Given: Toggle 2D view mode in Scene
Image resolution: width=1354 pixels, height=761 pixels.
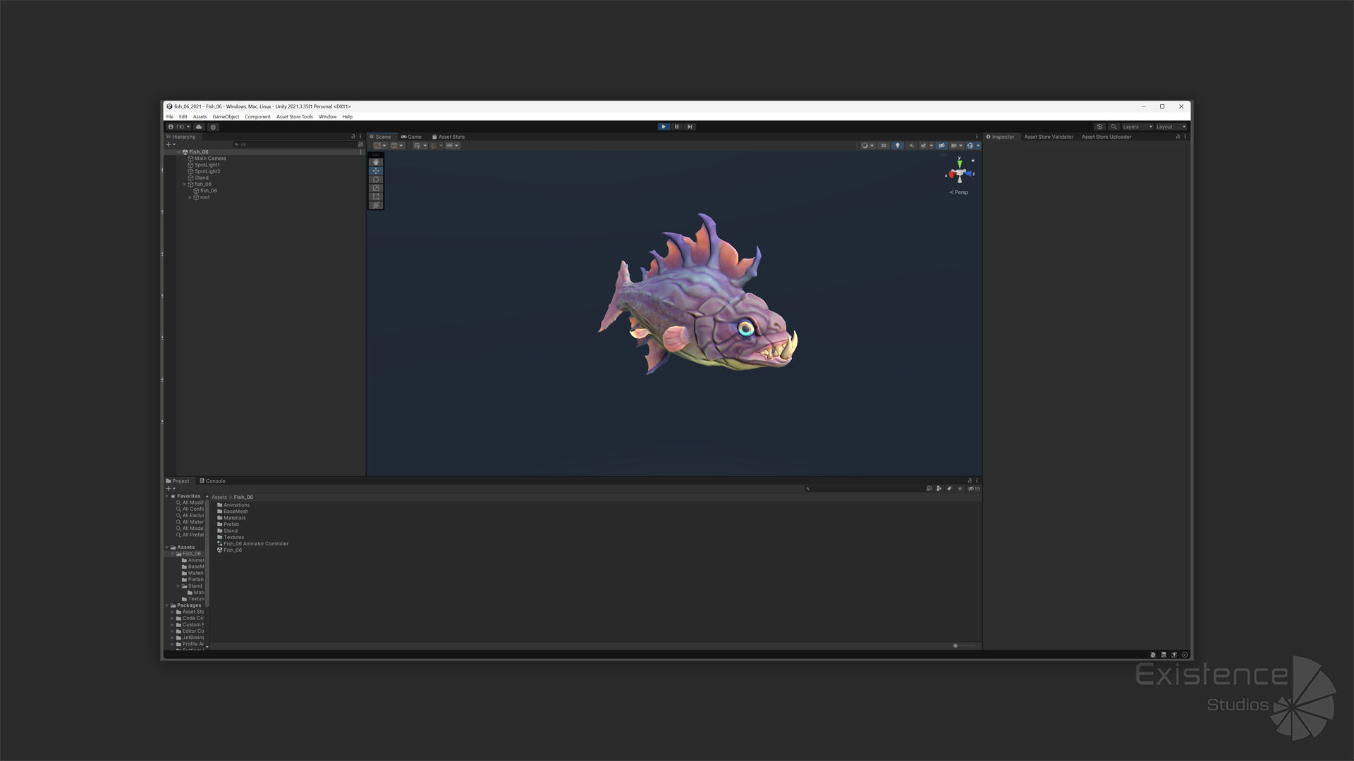Looking at the screenshot, I should pos(883,146).
